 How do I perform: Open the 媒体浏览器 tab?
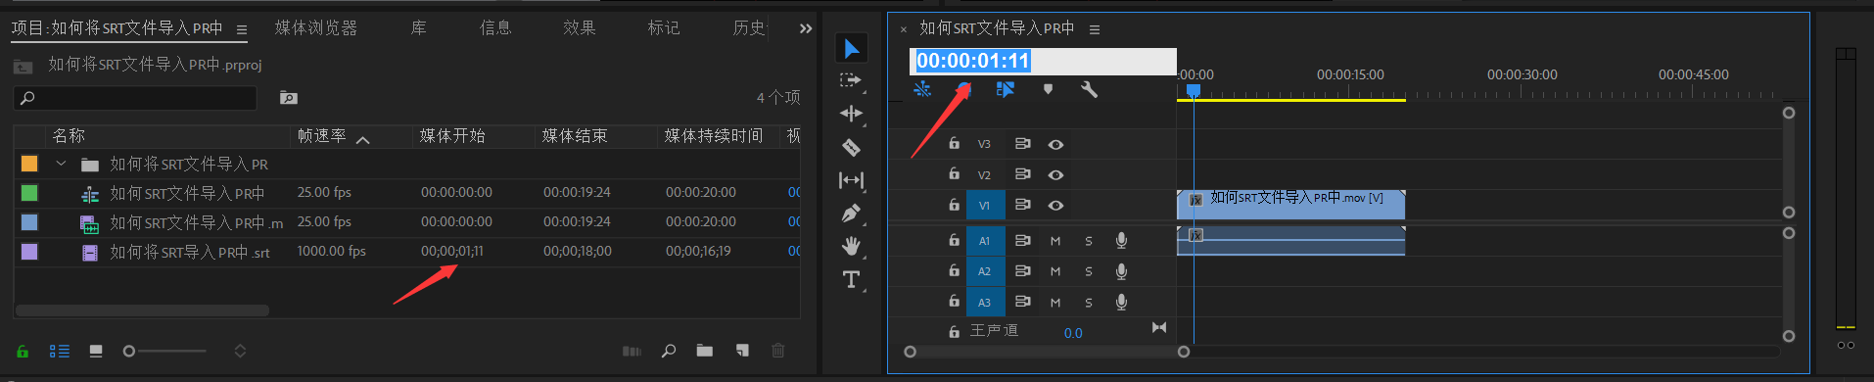click(x=316, y=27)
